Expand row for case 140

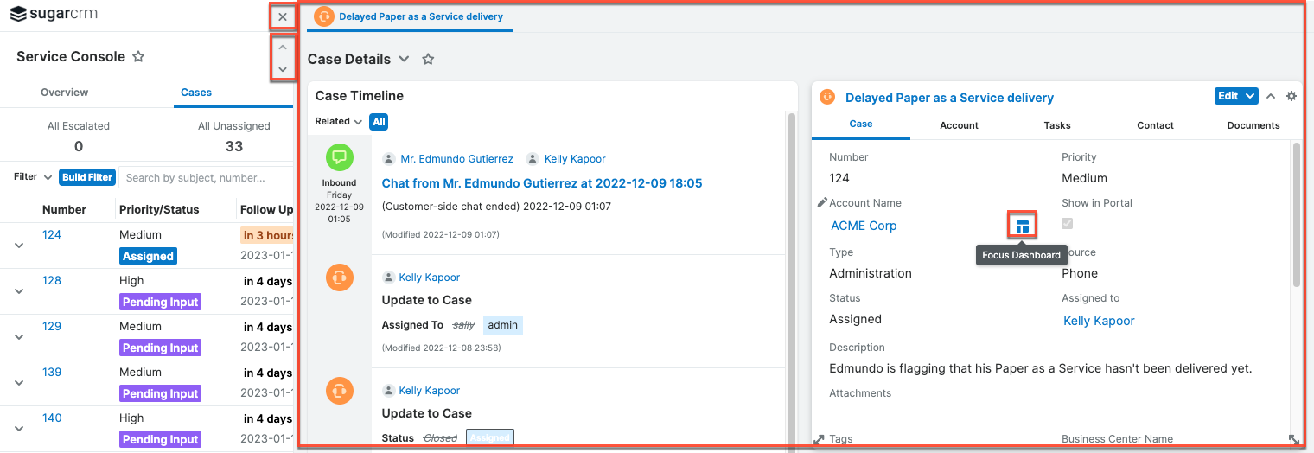pyautogui.click(x=19, y=429)
